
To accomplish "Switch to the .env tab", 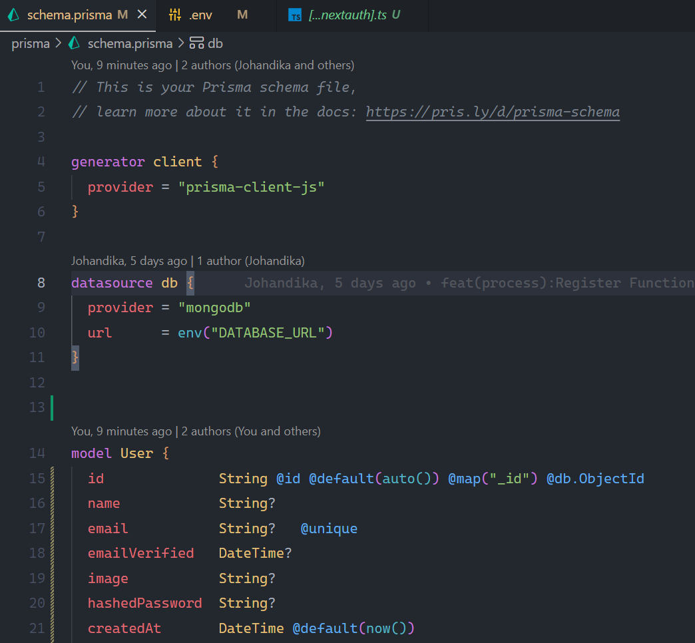I will (x=200, y=15).
